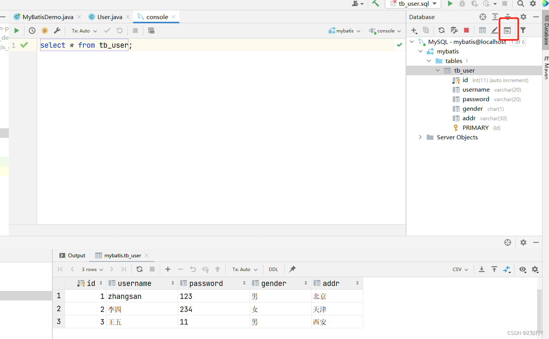Click the commit checkmark in console toolbar
Viewport: 549px width, 339px height.
107,31
